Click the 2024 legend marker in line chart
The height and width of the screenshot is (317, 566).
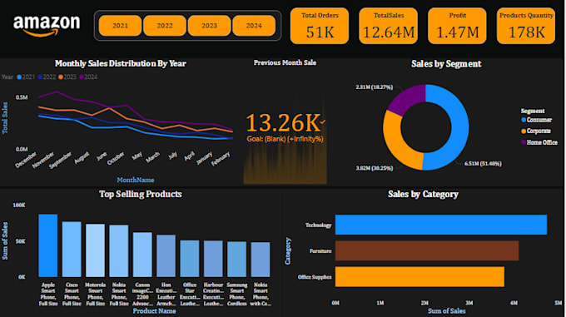pyautogui.click(x=82, y=77)
